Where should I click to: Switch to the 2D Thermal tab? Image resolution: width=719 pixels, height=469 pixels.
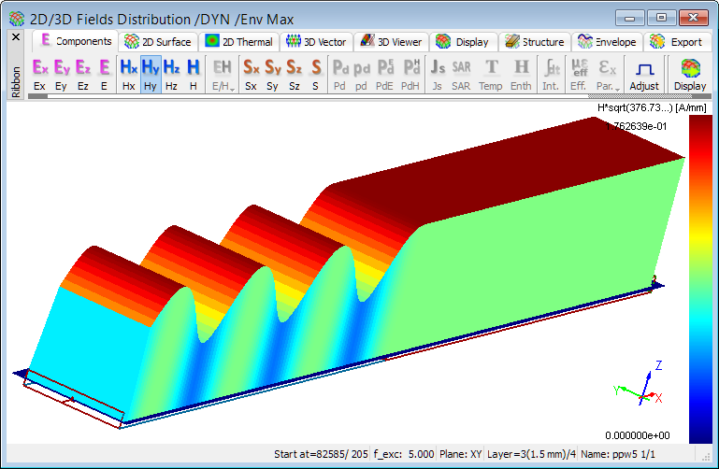[240, 42]
